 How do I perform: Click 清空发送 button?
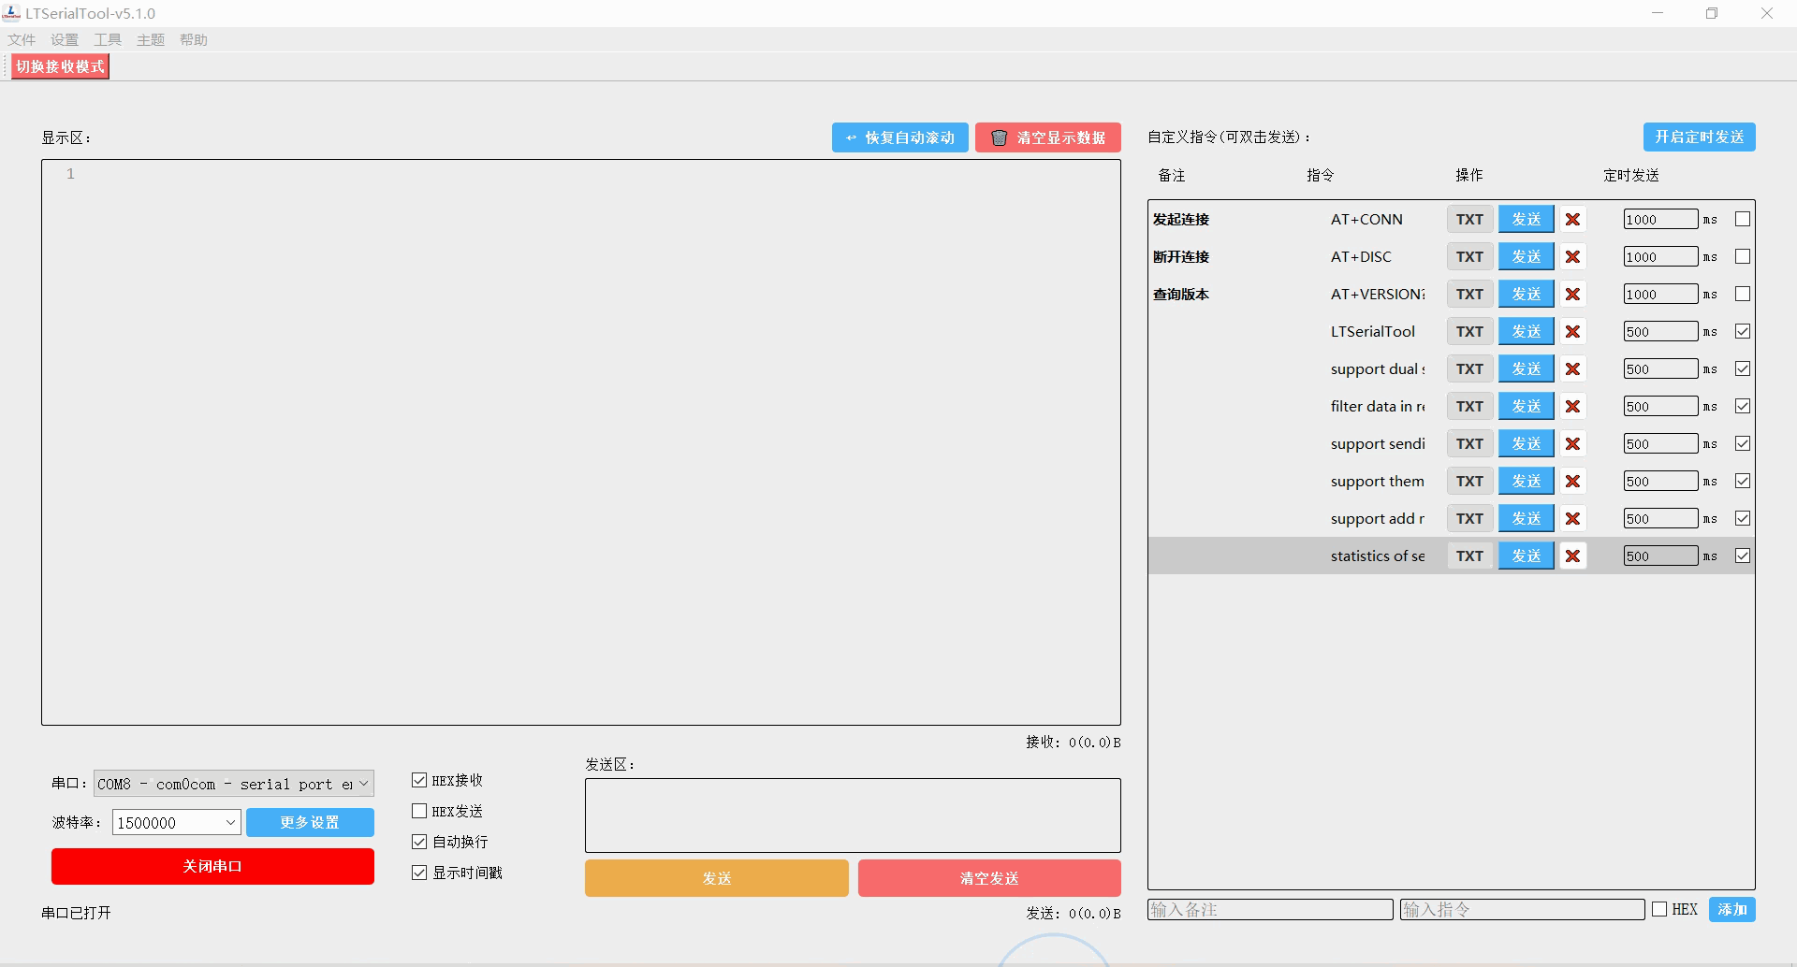(989, 878)
